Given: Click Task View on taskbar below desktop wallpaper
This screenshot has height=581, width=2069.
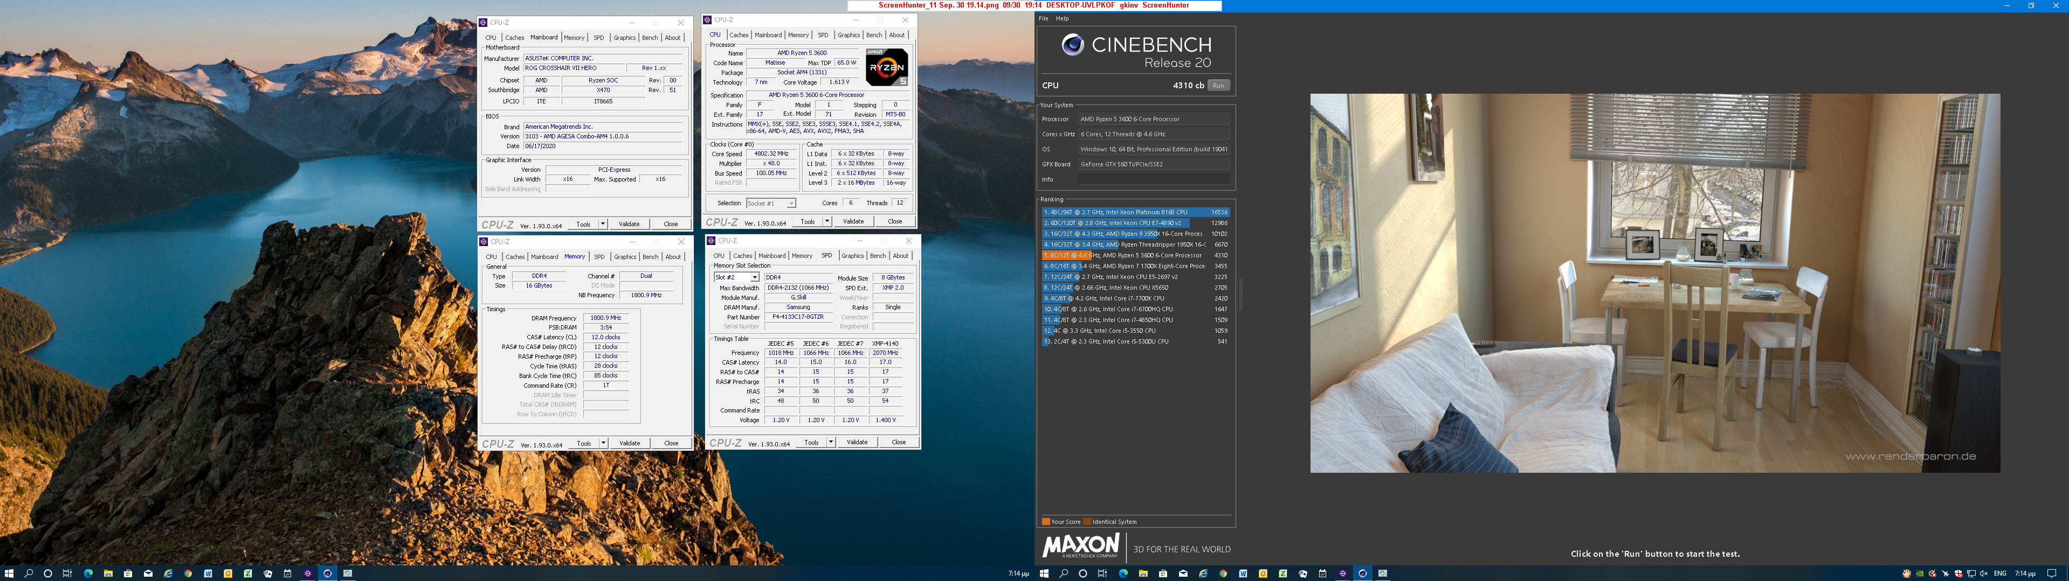Looking at the screenshot, I should click(67, 574).
